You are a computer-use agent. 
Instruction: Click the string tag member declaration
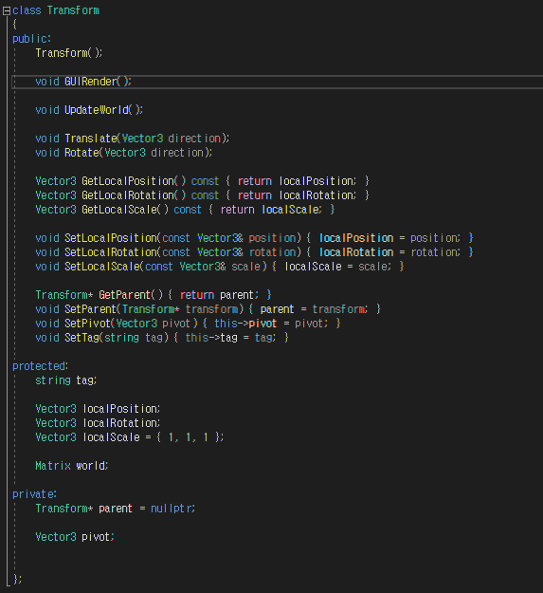tap(66, 380)
